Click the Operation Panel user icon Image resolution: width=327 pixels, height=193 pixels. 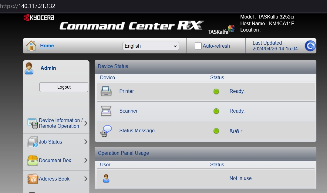(106, 178)
